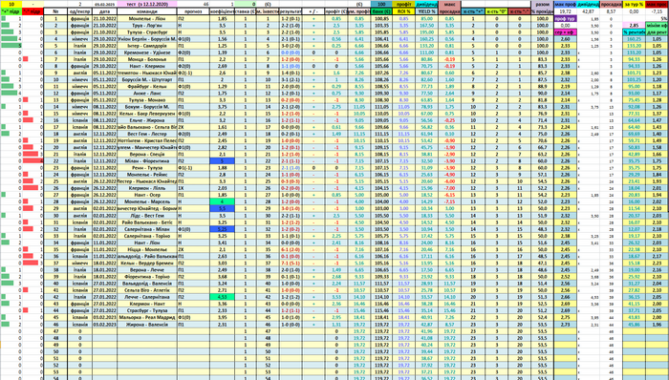
Task: Click the 'Лідс - Вест Гем' cell
Action: click(x=147, y=216)
